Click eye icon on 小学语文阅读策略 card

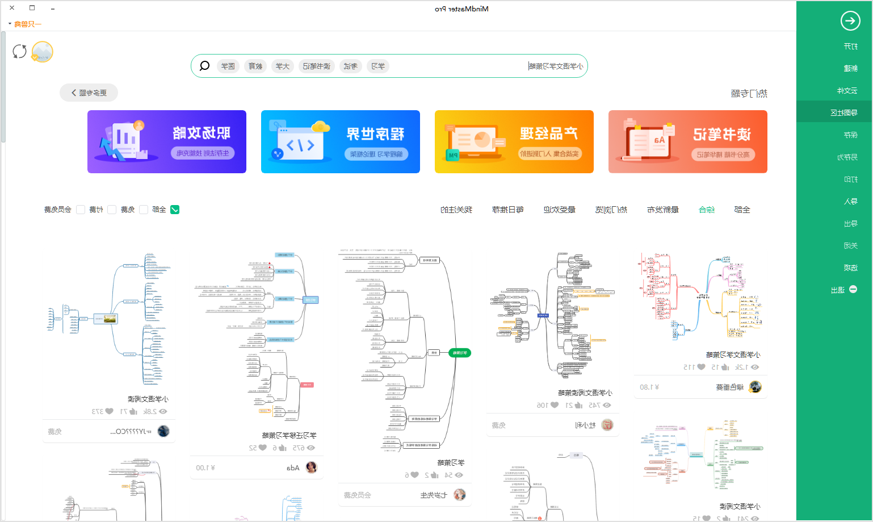point(607,406)
